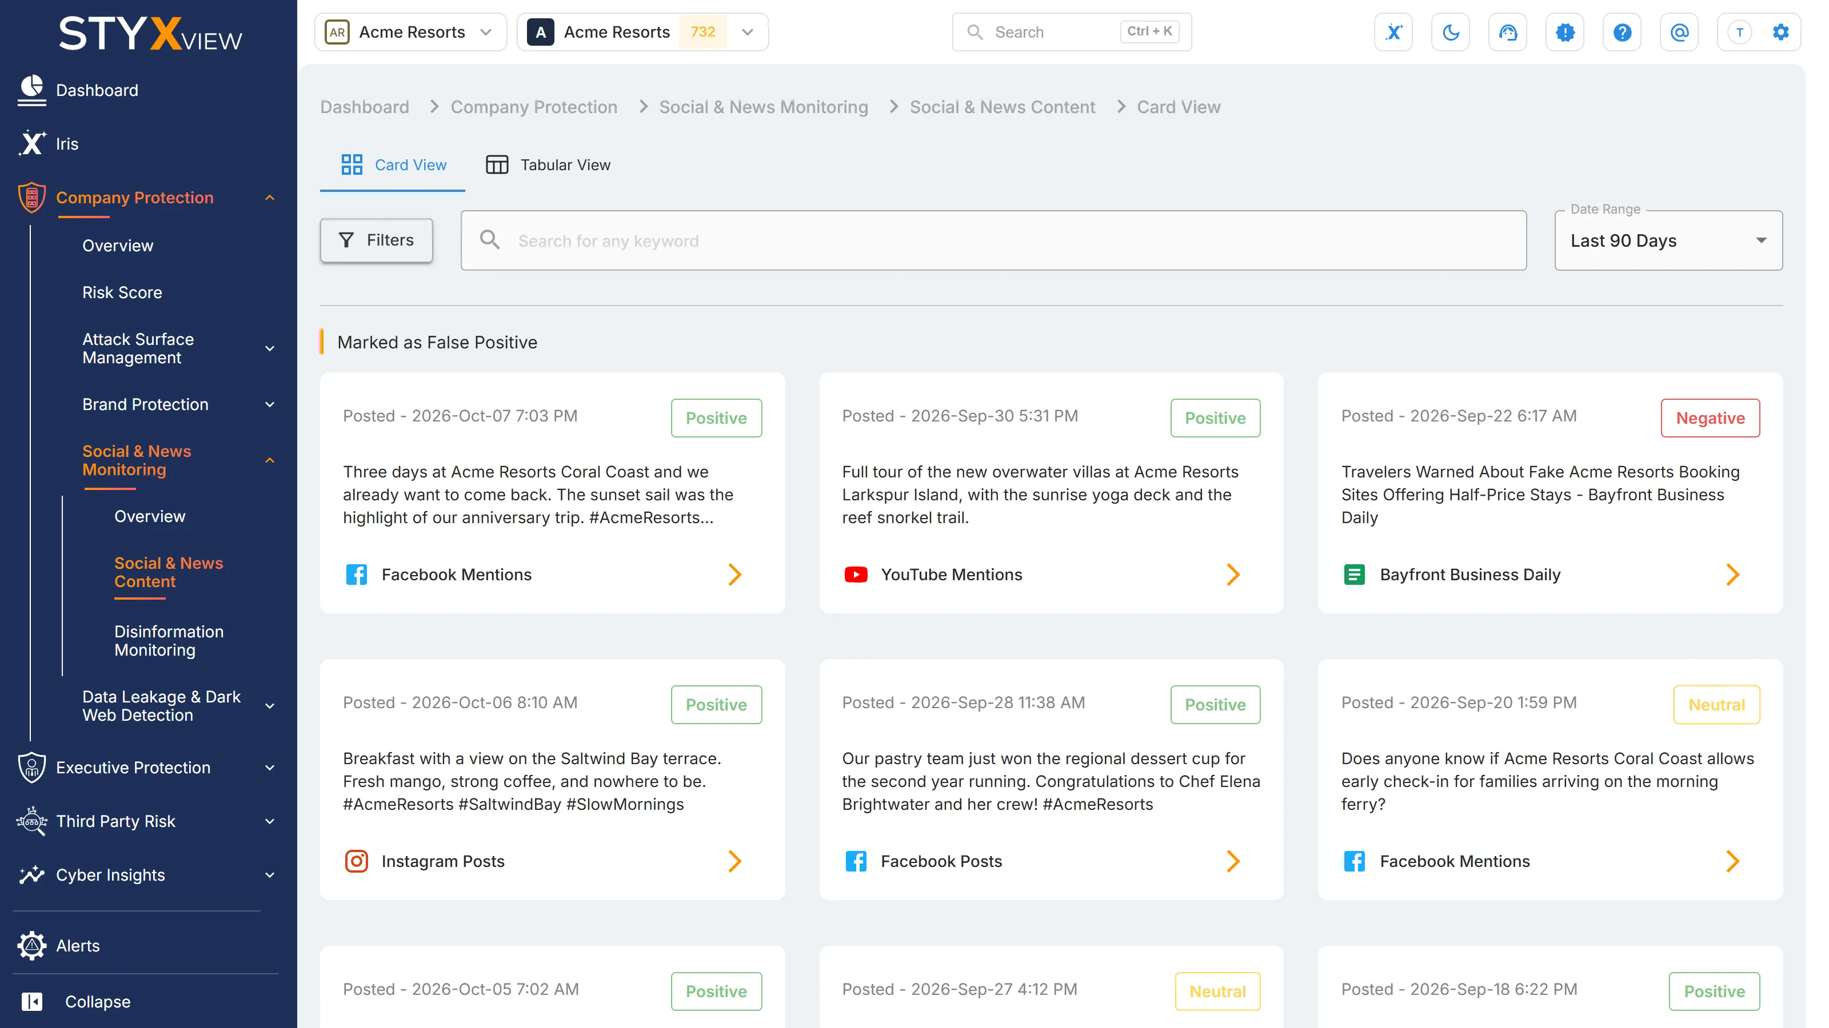
Task: Collapse the sidebar
Action: pyautogui.click(x=97, y=1001)
